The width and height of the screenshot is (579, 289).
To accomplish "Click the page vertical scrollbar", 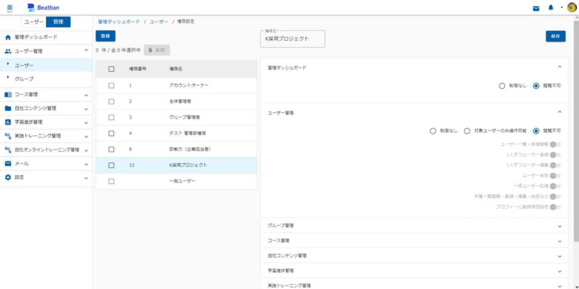I will pyautogui.click(x=576, y=131).
